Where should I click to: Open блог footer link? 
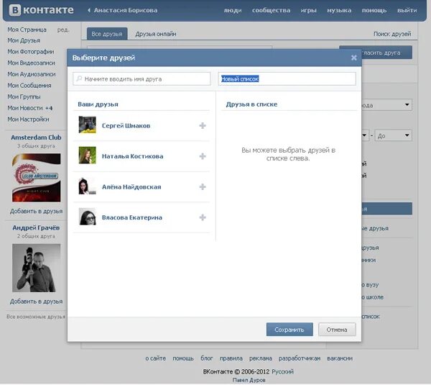click(207, 358)
